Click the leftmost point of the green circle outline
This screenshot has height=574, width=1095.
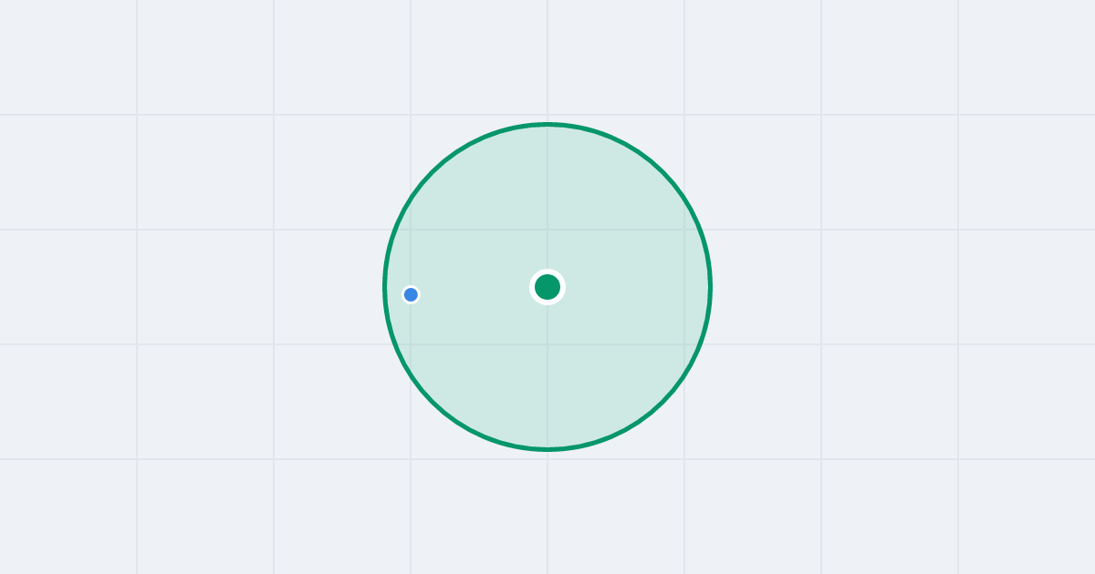click(x=385, y=287)
